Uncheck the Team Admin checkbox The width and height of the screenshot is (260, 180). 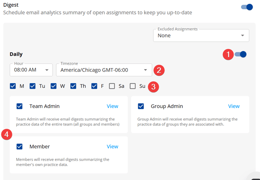tap(20, 106)
